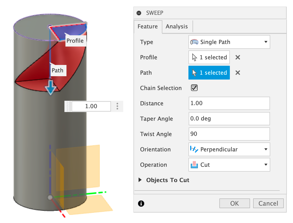Open the Orientation dropdown showing Perpendicular
The width and height of the screenshot is (293, 223).
coord(229,149)
